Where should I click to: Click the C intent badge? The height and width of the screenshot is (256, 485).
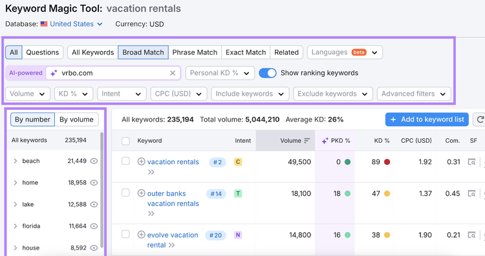point(238,162)
